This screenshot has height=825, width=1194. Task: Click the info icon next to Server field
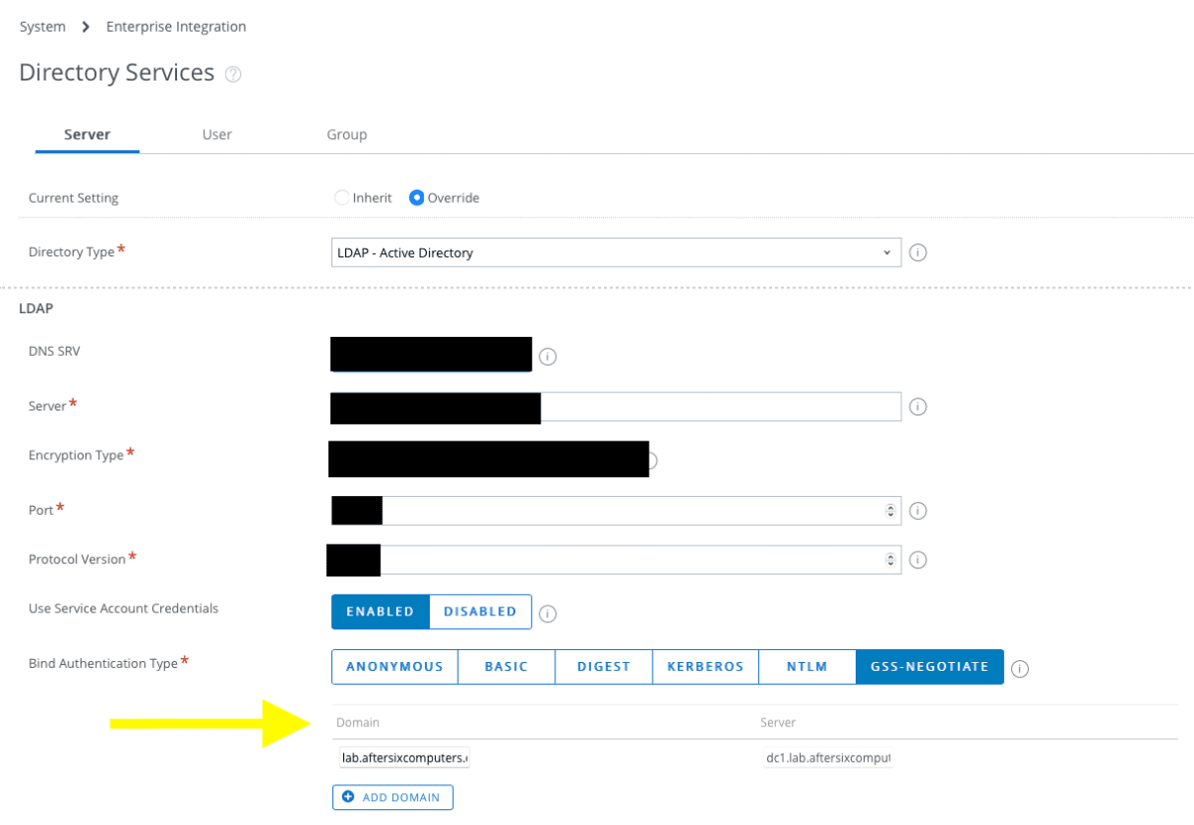917,407
